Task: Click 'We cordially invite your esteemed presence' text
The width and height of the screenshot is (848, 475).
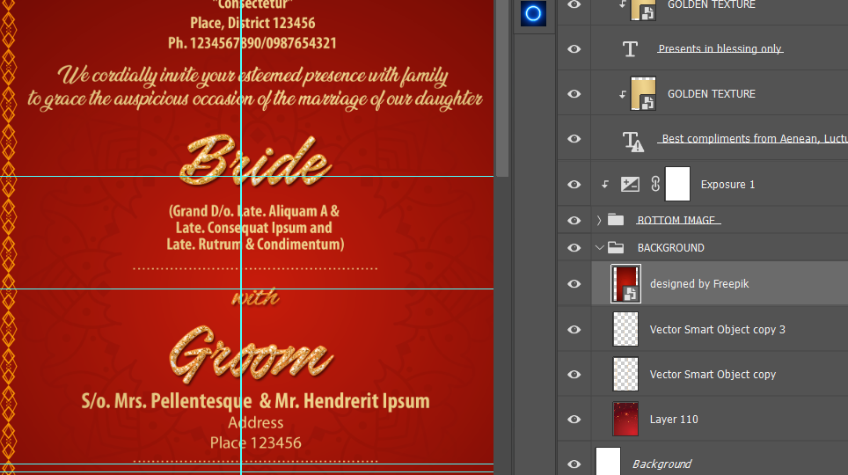Action: [x=252, y=75]
